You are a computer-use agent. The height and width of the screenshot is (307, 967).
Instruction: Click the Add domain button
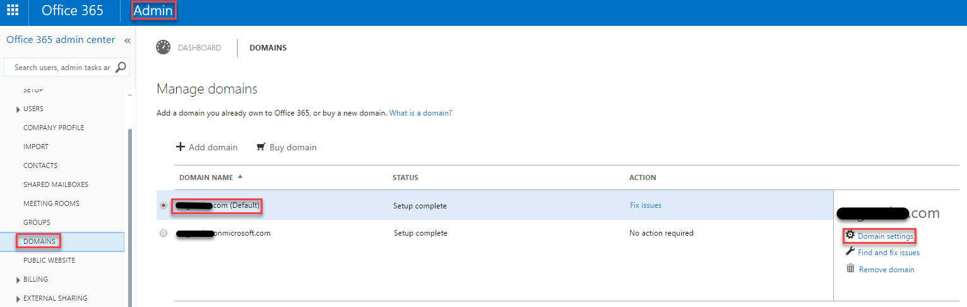(x=206, y=147)
